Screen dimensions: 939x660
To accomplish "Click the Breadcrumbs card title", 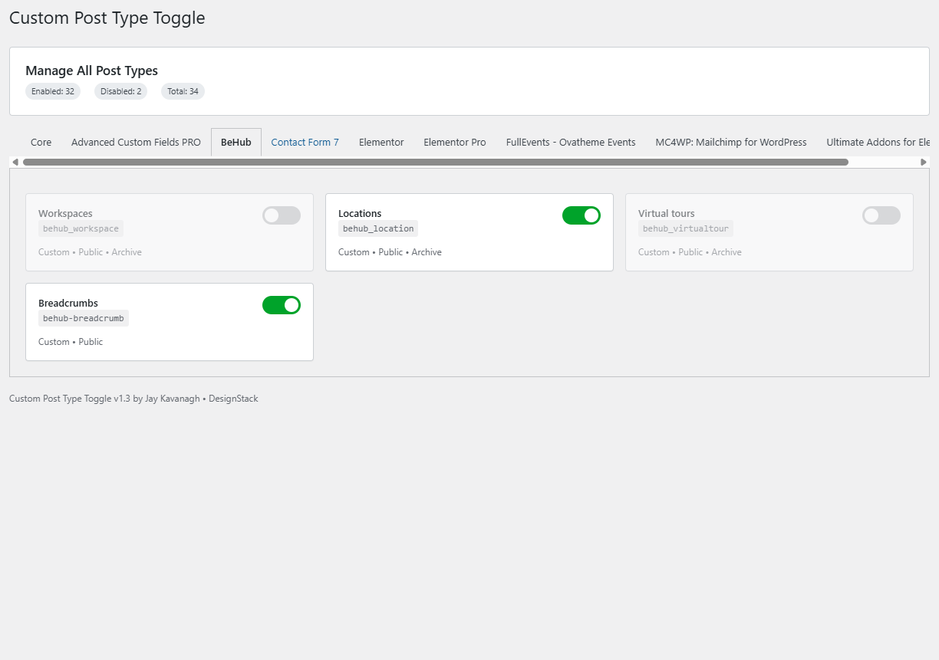I will click(x=68, y=304).
